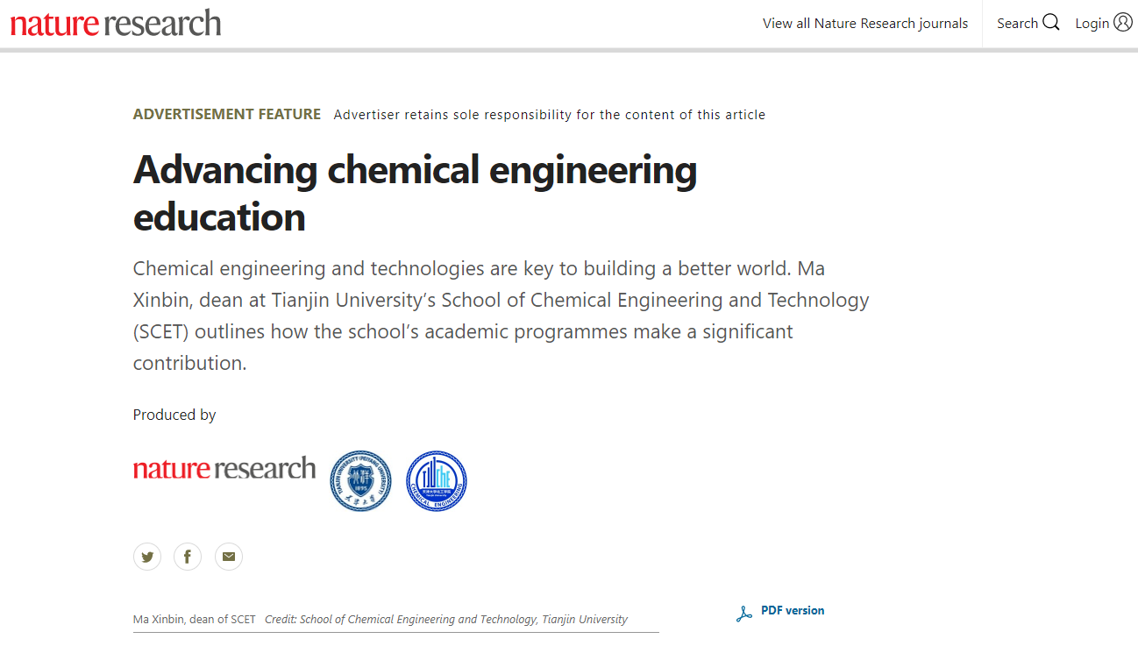Screen dimensions: 1138x646
Task: Click the article title heading
Action: (x=415, y=193)
